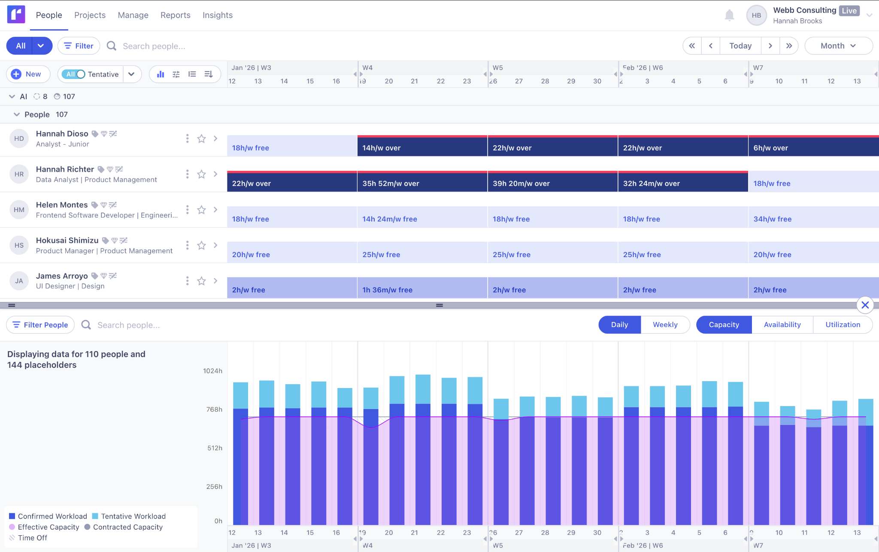This screenshot has height=552, width=879.
Task: Click the Today button
Action: [x=740, y=46]
